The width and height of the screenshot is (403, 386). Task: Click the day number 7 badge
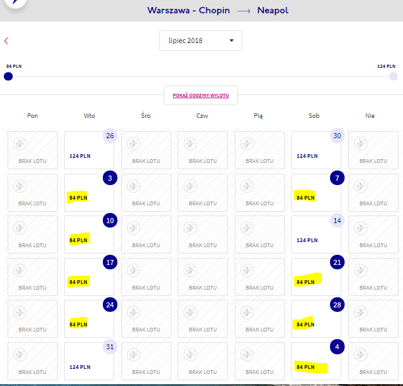tap(337, 178)
